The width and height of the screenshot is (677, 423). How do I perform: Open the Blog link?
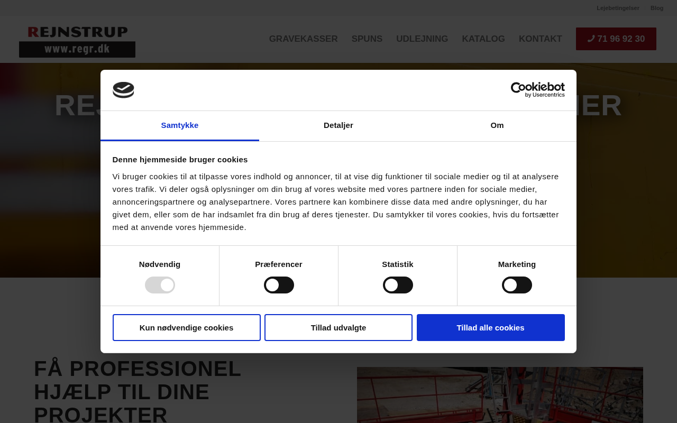pyautogui.click(x=657, y=8)
